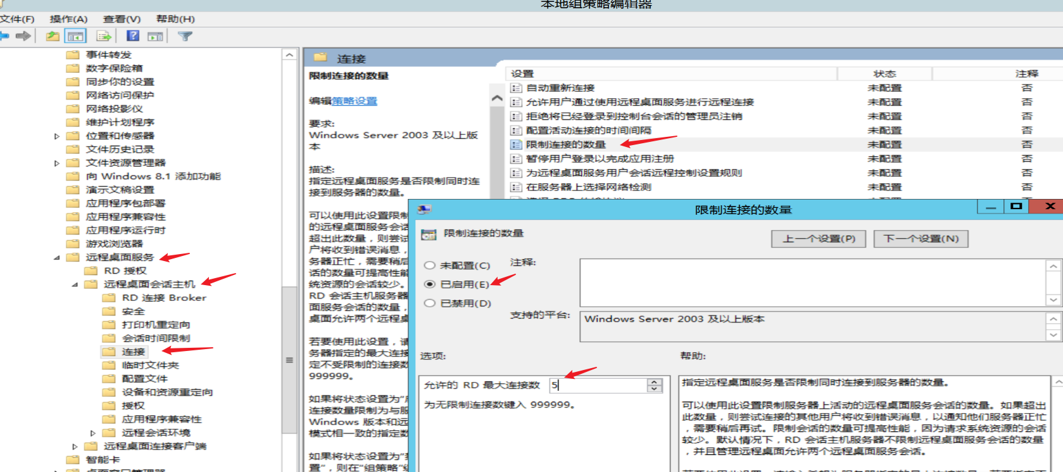
Task: Collapse the 远程桌面会话主机 tree node
Action: tap(75, 284)
